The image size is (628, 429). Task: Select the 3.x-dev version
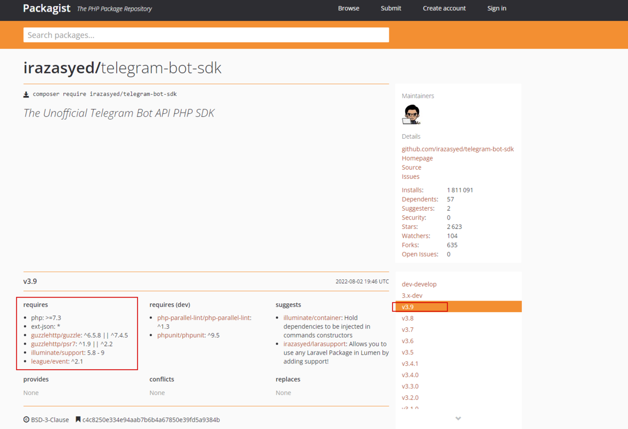412,295
